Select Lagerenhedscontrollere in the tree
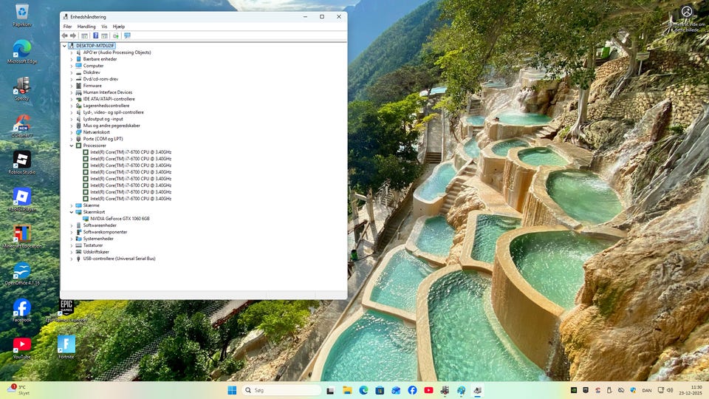 [x=106, y=106]
